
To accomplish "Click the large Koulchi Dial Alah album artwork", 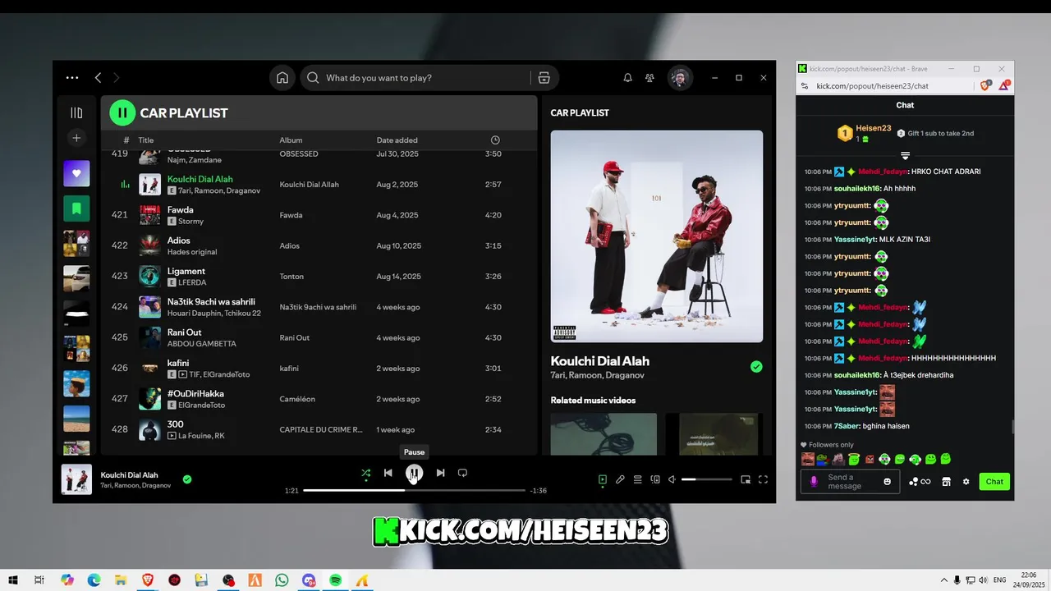I will pos(657,236).
